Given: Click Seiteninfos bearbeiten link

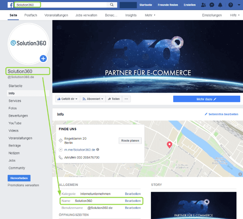Looking at the screenshot, I should 221,114.
